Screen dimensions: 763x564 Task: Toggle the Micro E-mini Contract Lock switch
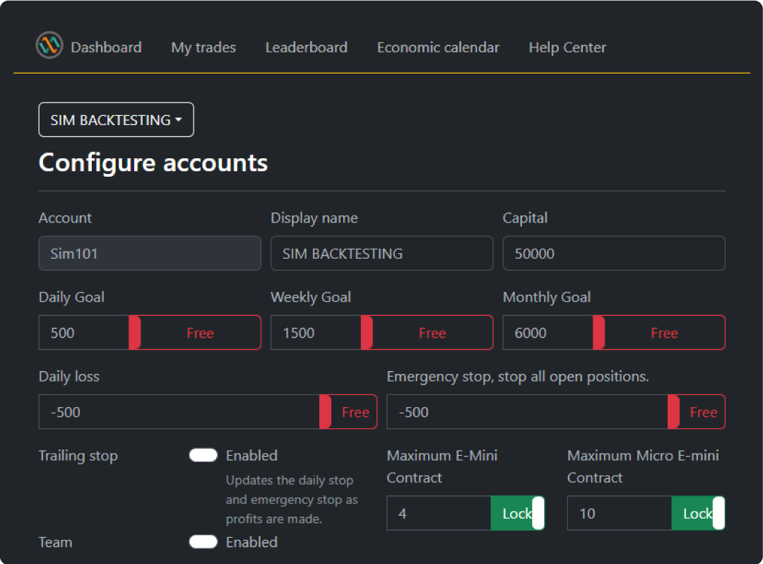(698, 513)
